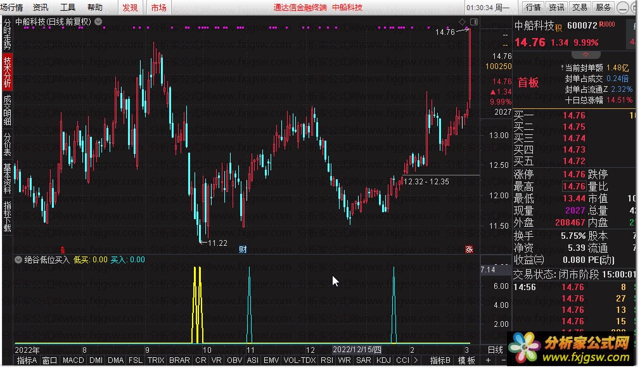Open the dropdown beside 中船科技(日线,前复权) title
Viewport: 640px width, 368px height.
[98, 22]
